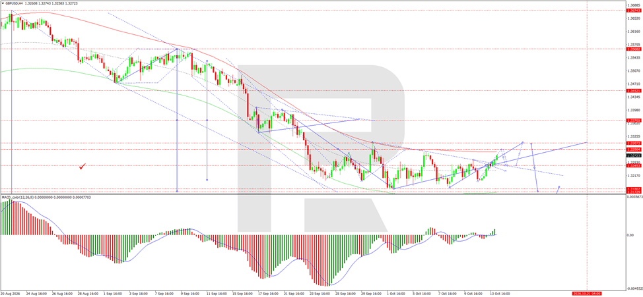Click the 1 Sep 16:00 time label
Image resolution: width=643 pixels, height=297 pixels.
112,294
